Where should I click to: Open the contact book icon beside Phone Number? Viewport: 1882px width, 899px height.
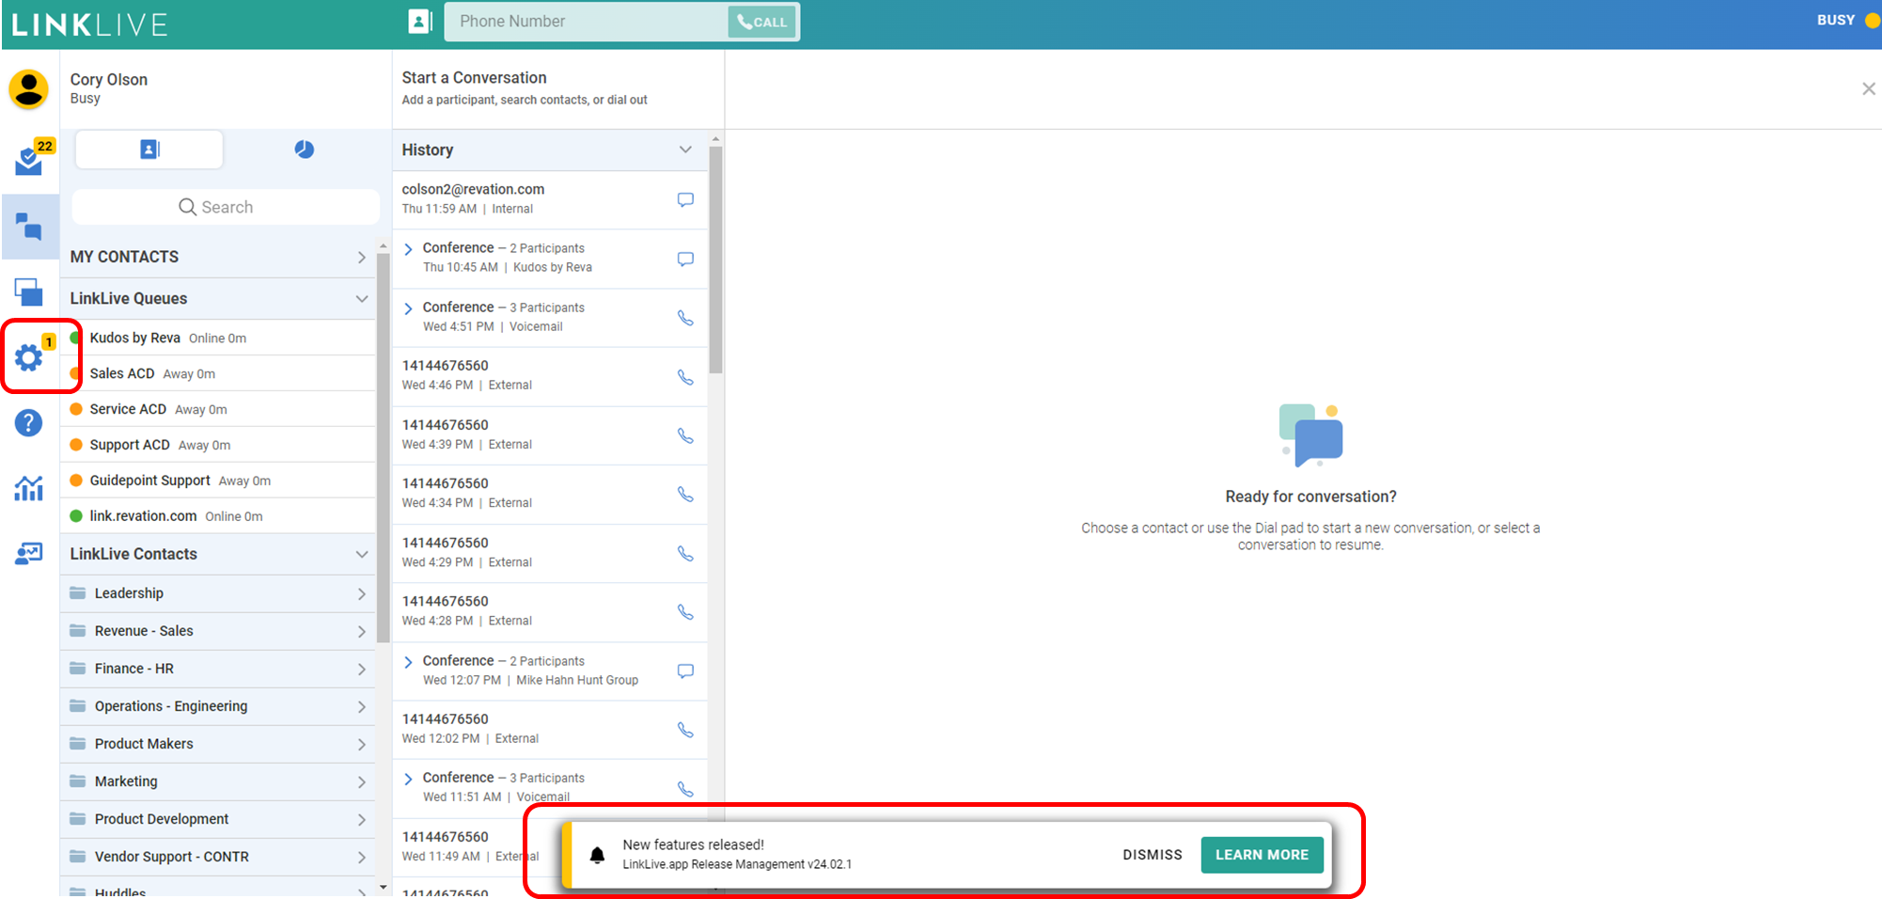(x=419, y=22)
